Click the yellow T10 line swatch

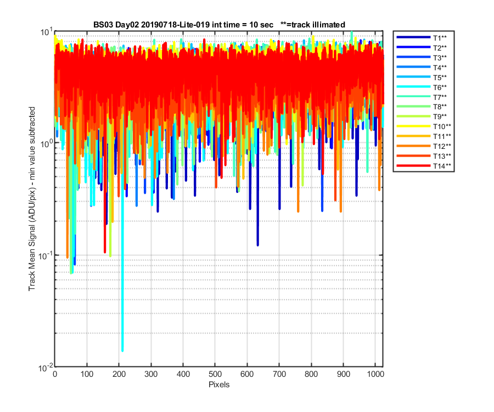413,126
